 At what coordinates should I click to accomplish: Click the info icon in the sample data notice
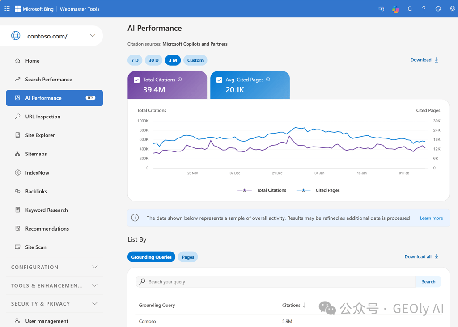(x=135, y=218)
